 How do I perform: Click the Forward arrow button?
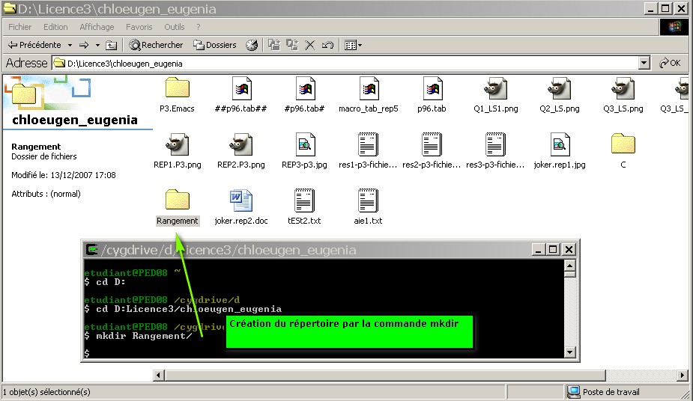tap(84, 45)
